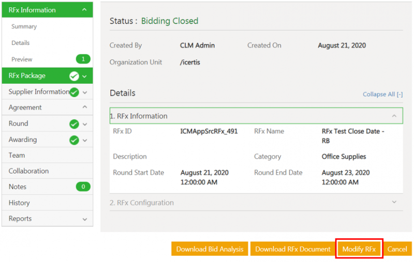Click the Notes count badge
Image resolution: width=414 pixels, height=262 pixels.
coord(83,187)
